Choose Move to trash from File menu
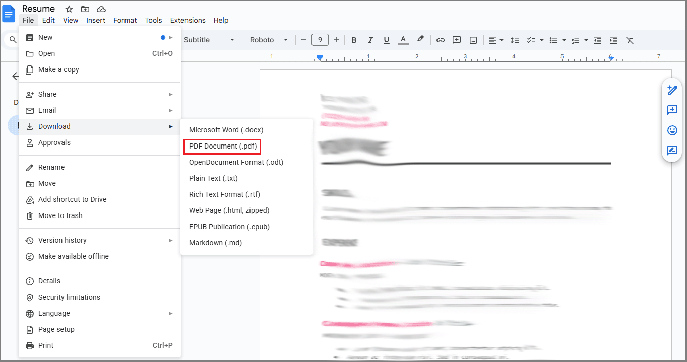This screenshot has height=362, width=687. (x=59, y=215)
